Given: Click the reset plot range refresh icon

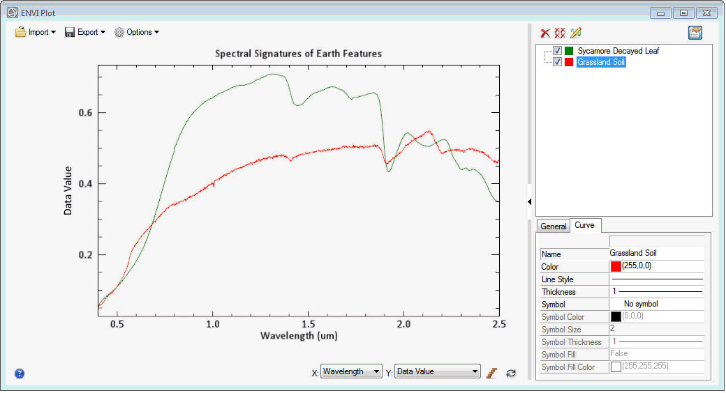Looking at the screenshot, I should point(511,372).
